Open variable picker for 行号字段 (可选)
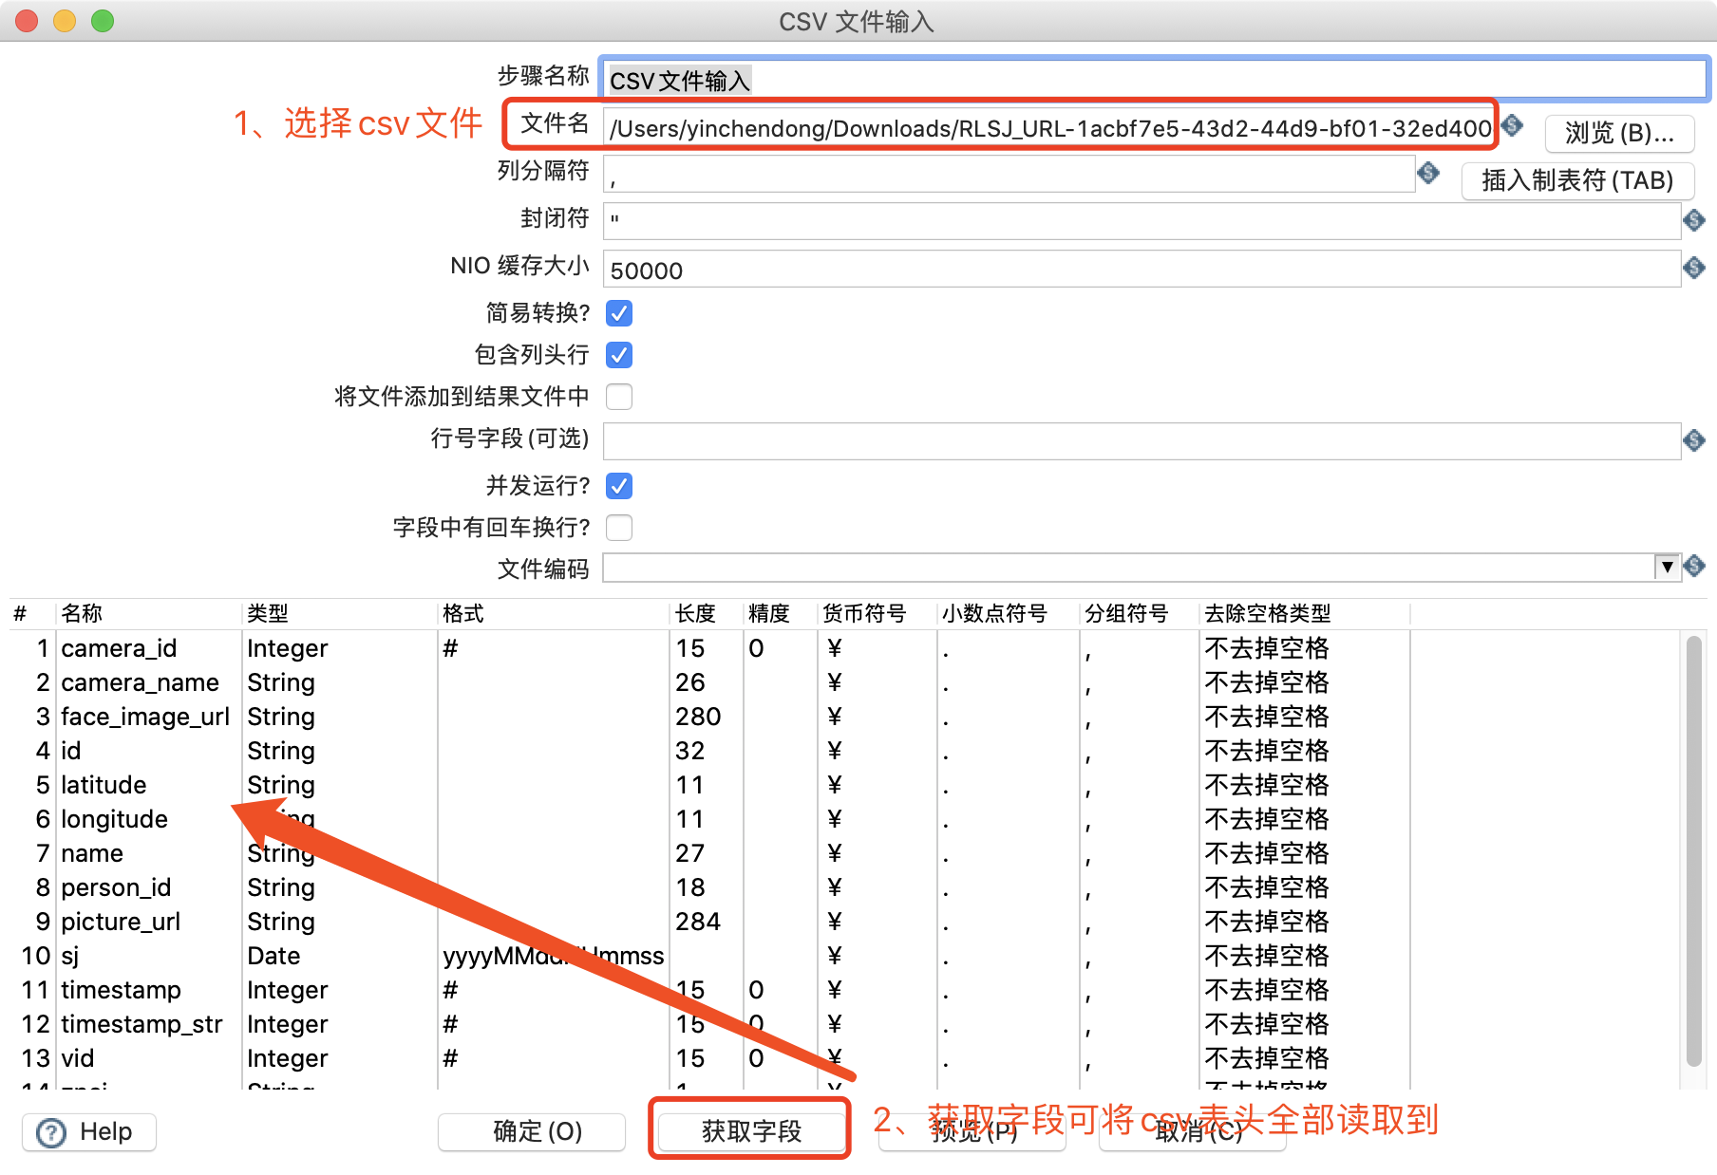The height and width of the screenshot is (1175, 1717). point(1694,440)
